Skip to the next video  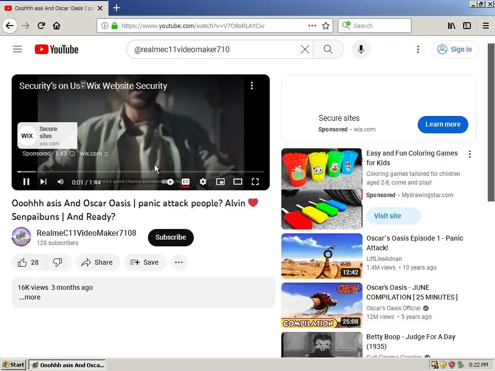[44, 182]
